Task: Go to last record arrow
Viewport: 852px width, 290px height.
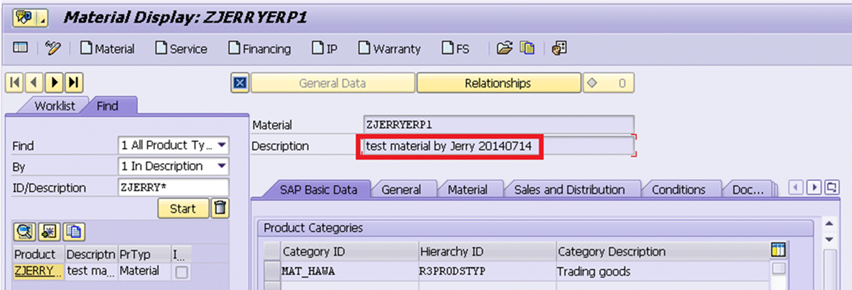Action: 74,82
